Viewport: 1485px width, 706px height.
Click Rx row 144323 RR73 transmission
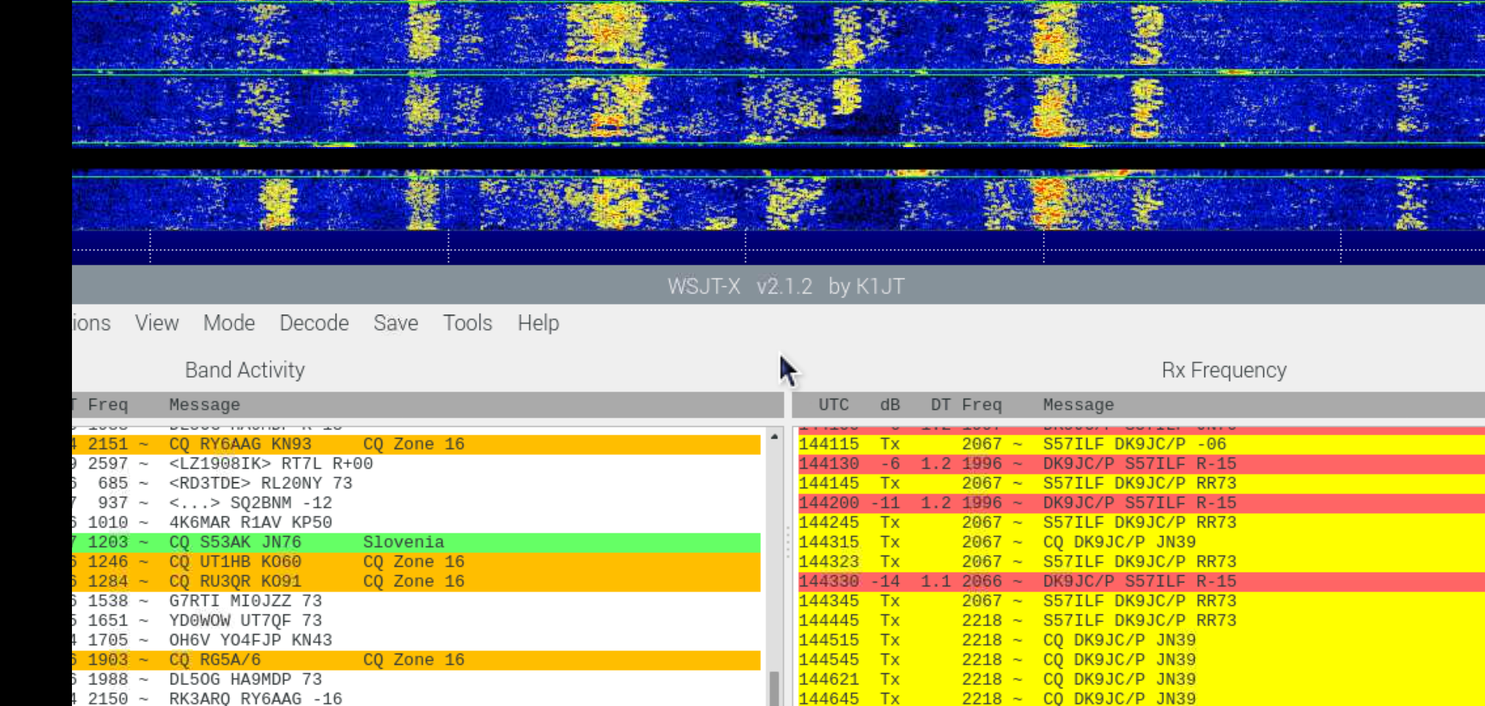click(x=1142, y=562)
